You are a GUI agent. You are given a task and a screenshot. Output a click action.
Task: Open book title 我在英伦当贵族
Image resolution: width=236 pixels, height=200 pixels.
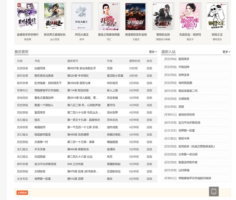coord(44,76)
